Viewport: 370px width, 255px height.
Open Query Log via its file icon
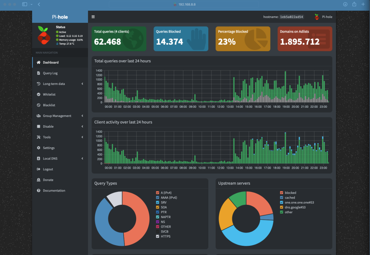[38, 73]
